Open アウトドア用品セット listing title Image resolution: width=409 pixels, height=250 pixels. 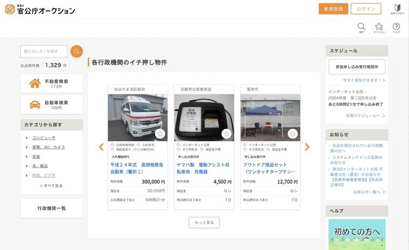click(x=270, y=168)
